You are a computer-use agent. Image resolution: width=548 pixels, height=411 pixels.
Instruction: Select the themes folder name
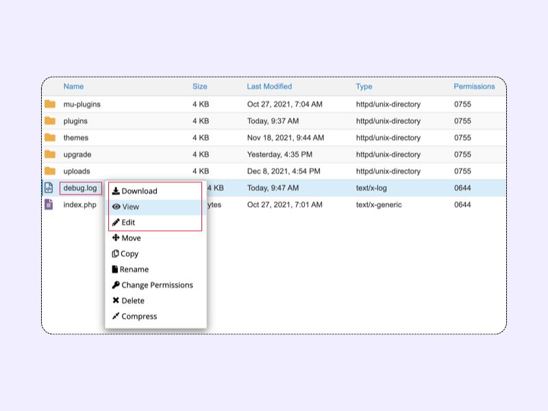pos(76,138)
